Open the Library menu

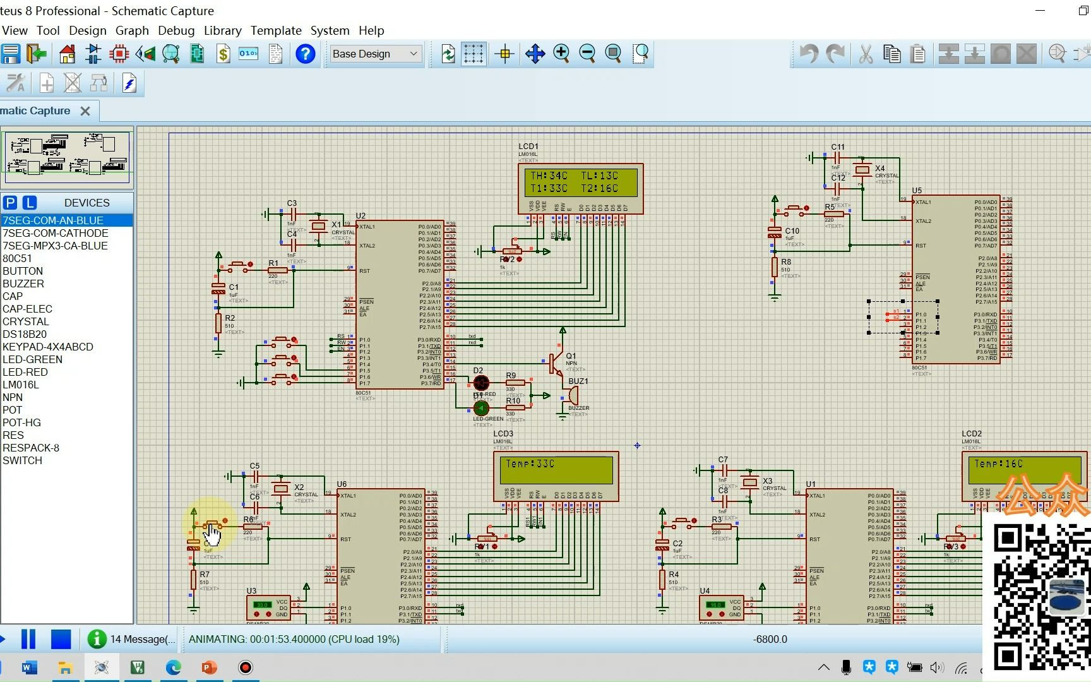(x=222, y=30)
